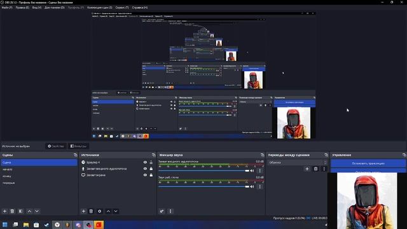Image resolution: width=407 pixels, height=229 pixels.
Task: Undock the Источники panel with its float icon
Action: tap(153, 155)
